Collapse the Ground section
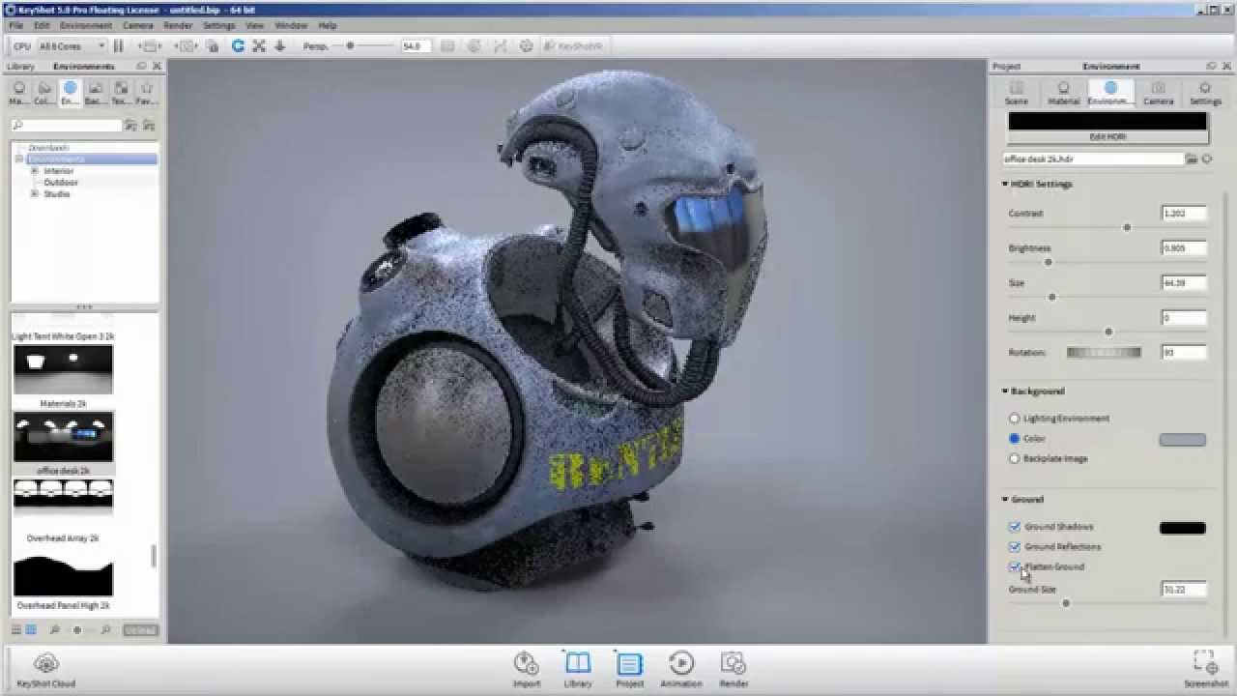 1005,500
